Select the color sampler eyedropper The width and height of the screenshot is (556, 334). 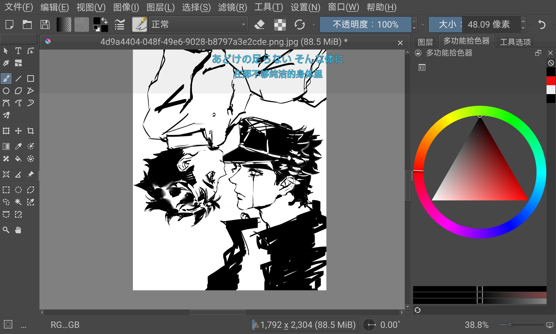18,146
